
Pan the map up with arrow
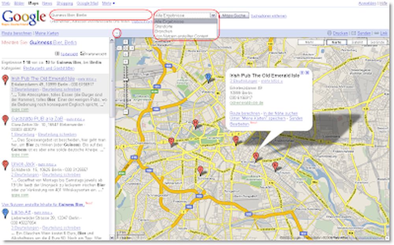pos(126,42)
